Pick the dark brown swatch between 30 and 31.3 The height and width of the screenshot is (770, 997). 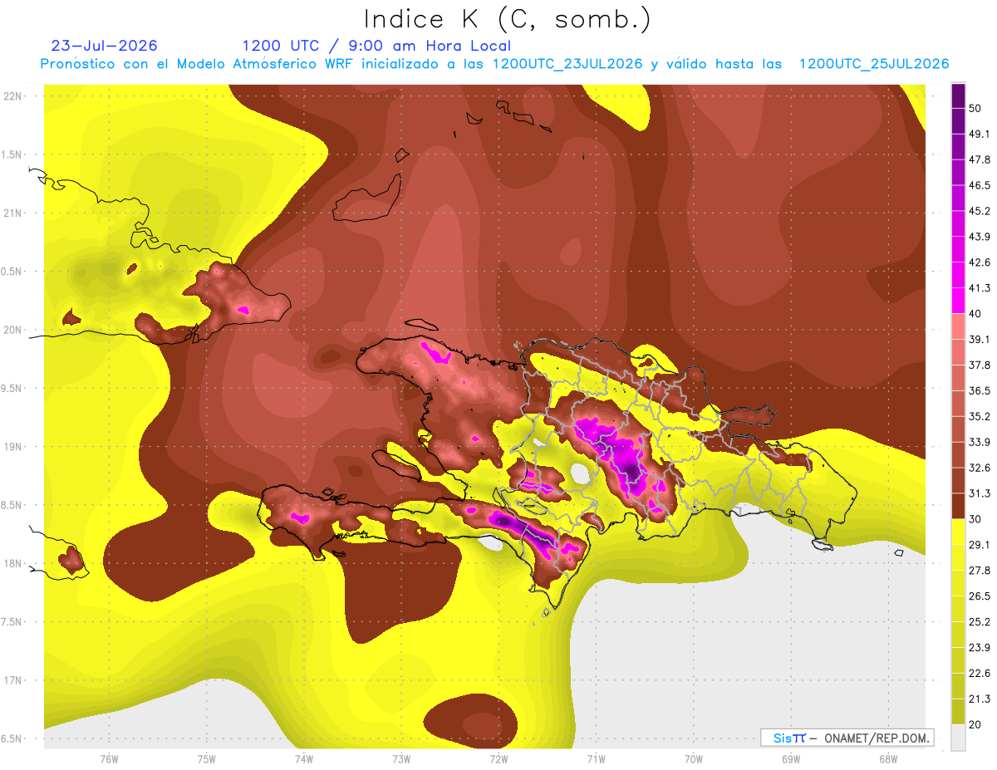click(958, 506)
